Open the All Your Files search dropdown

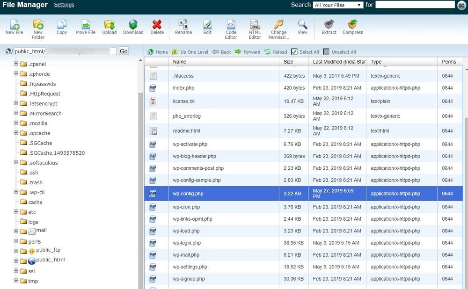(x=338, y=5)
